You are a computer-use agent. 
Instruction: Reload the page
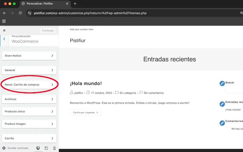pyautogui.click(x=20, y=13)
